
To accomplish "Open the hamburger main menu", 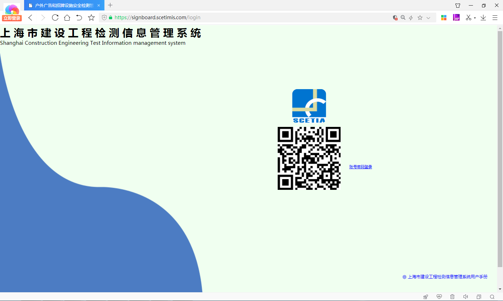I will click(x=495, y=17).
